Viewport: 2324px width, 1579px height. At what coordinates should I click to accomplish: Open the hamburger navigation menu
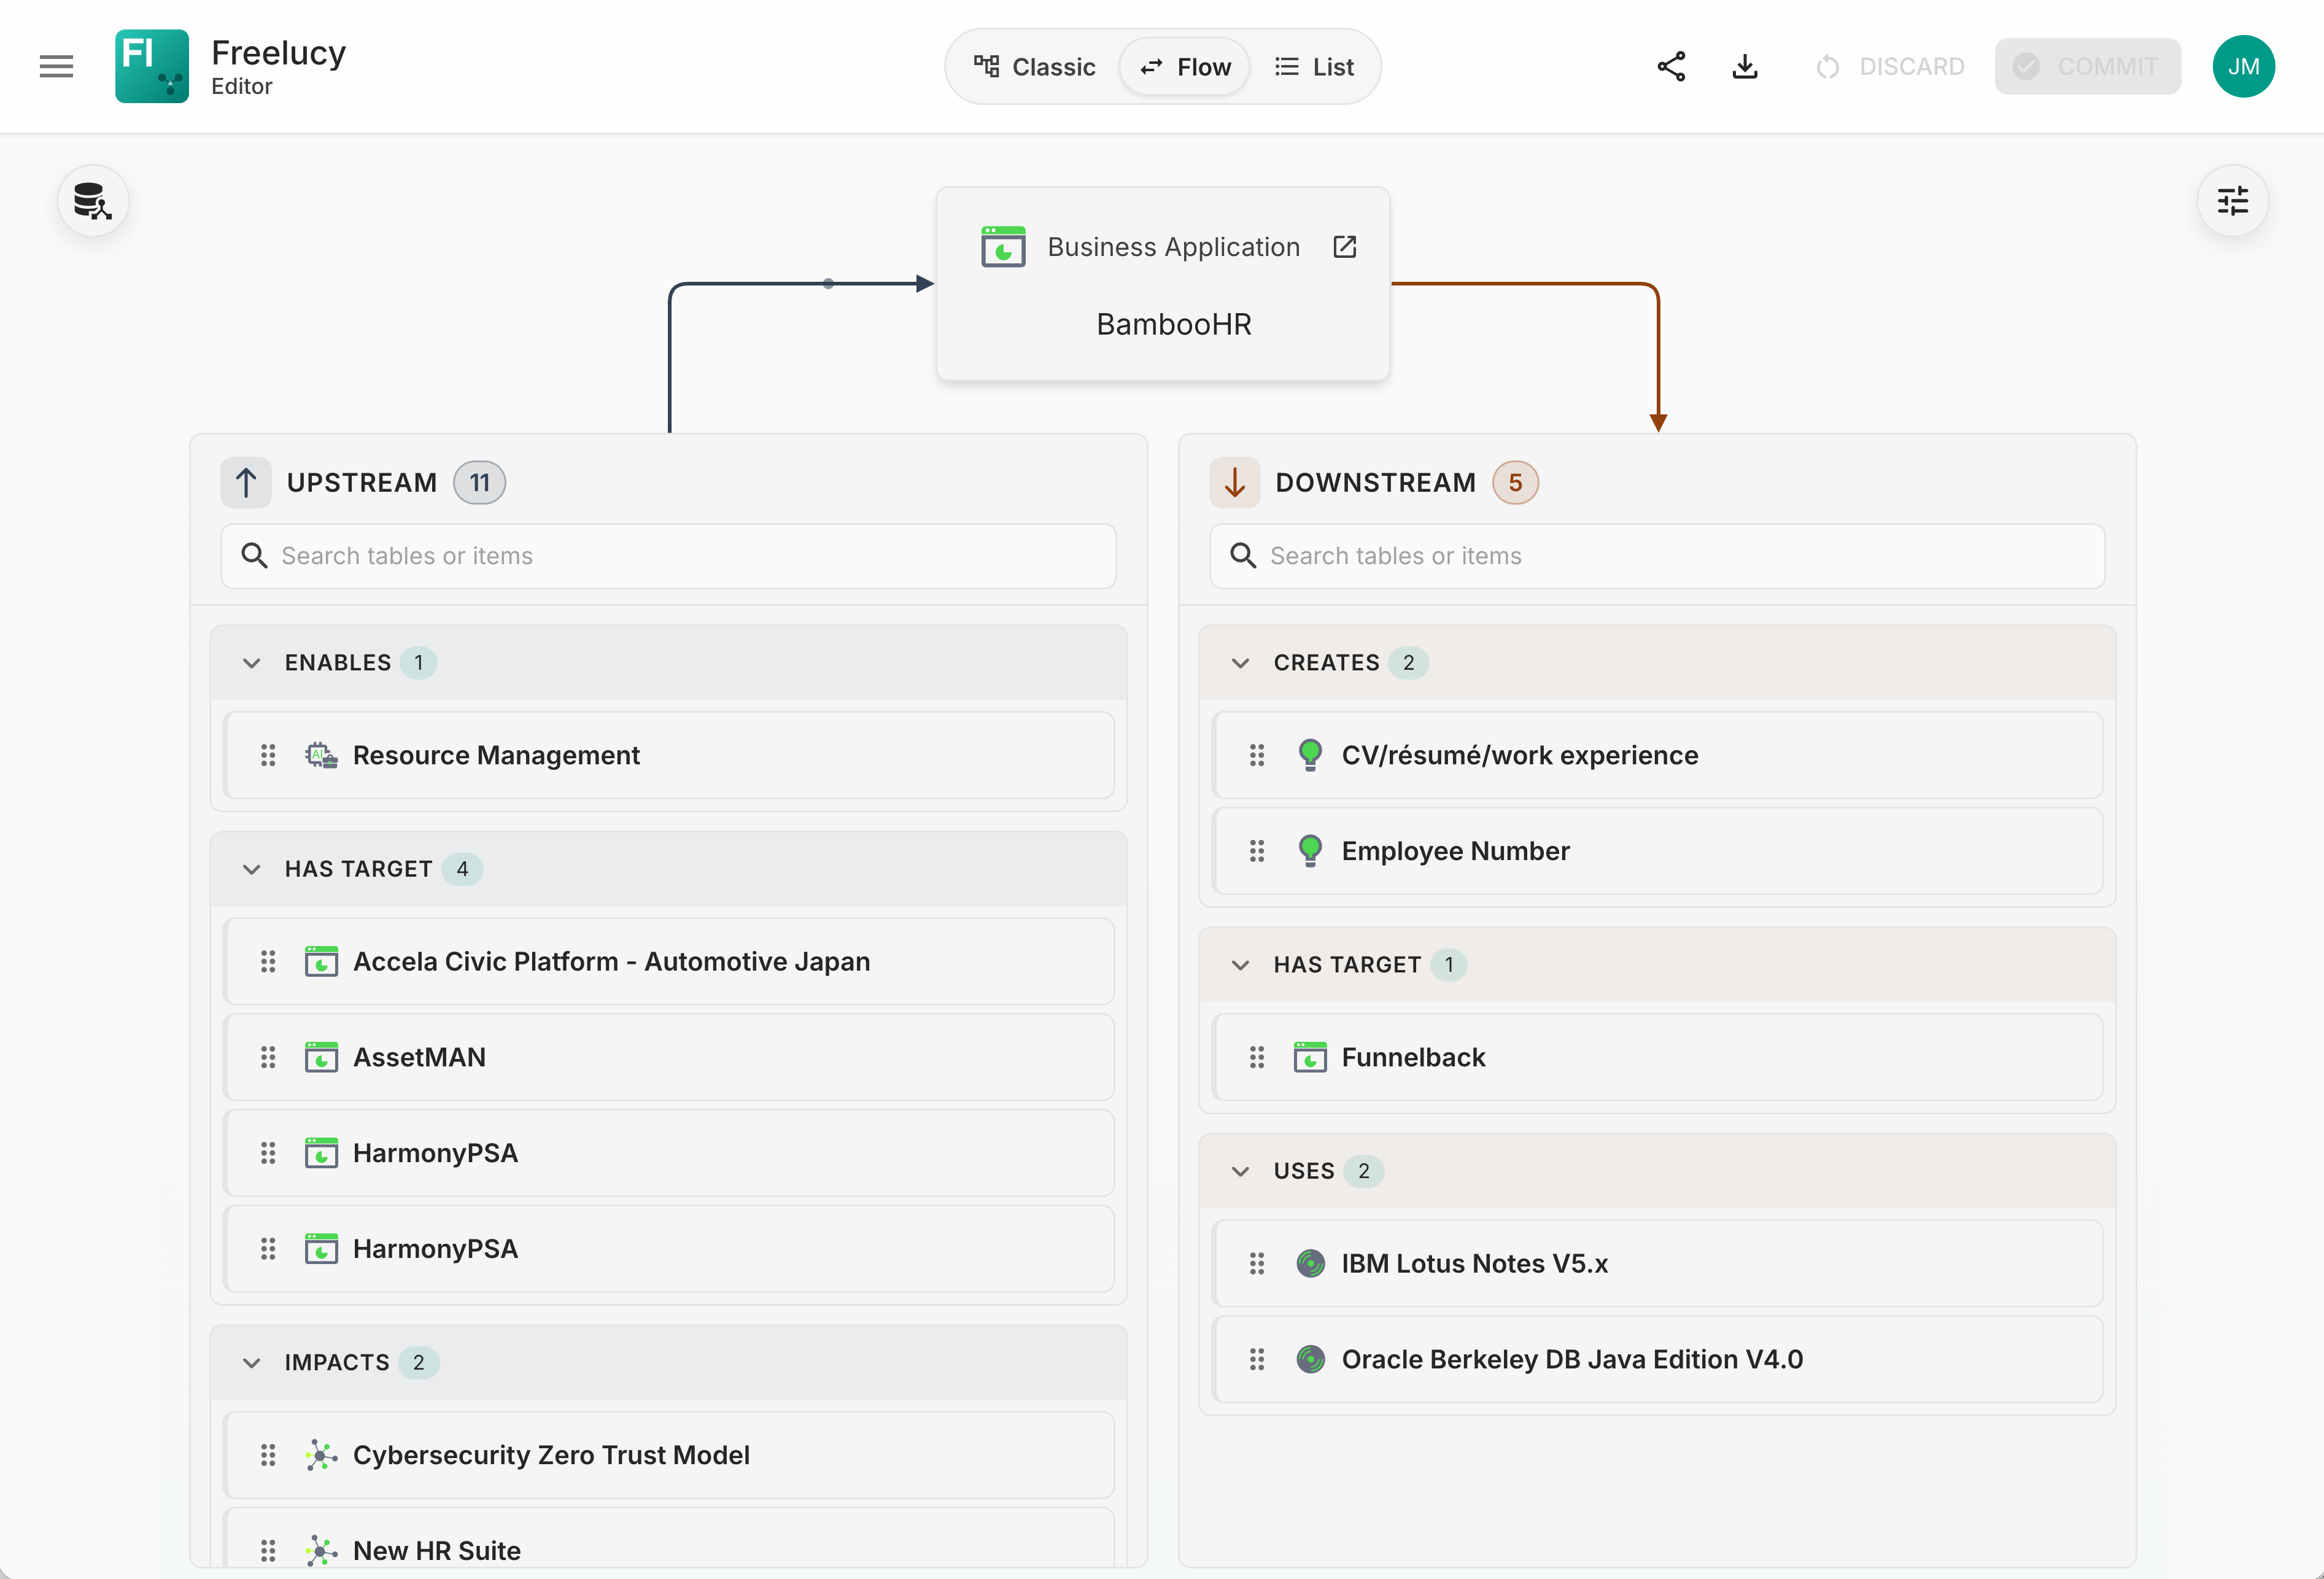click(56, 67)
